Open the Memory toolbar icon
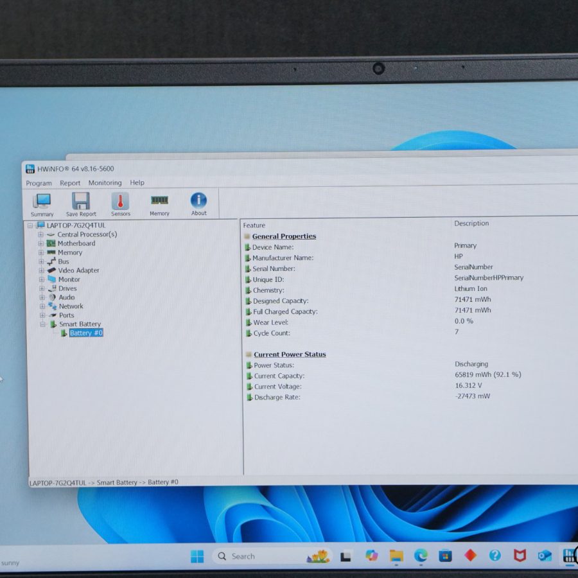 (x=159, y=204)
